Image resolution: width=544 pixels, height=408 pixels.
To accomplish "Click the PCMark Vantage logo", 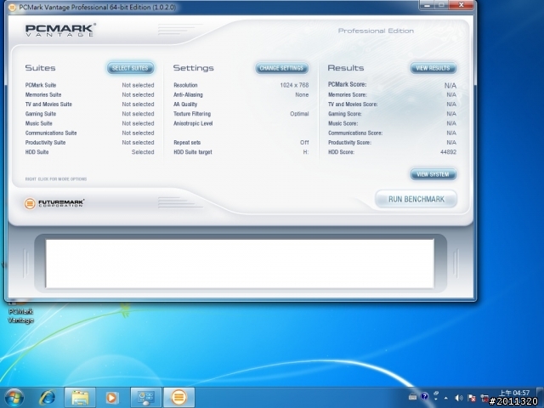I will point(59,30).
